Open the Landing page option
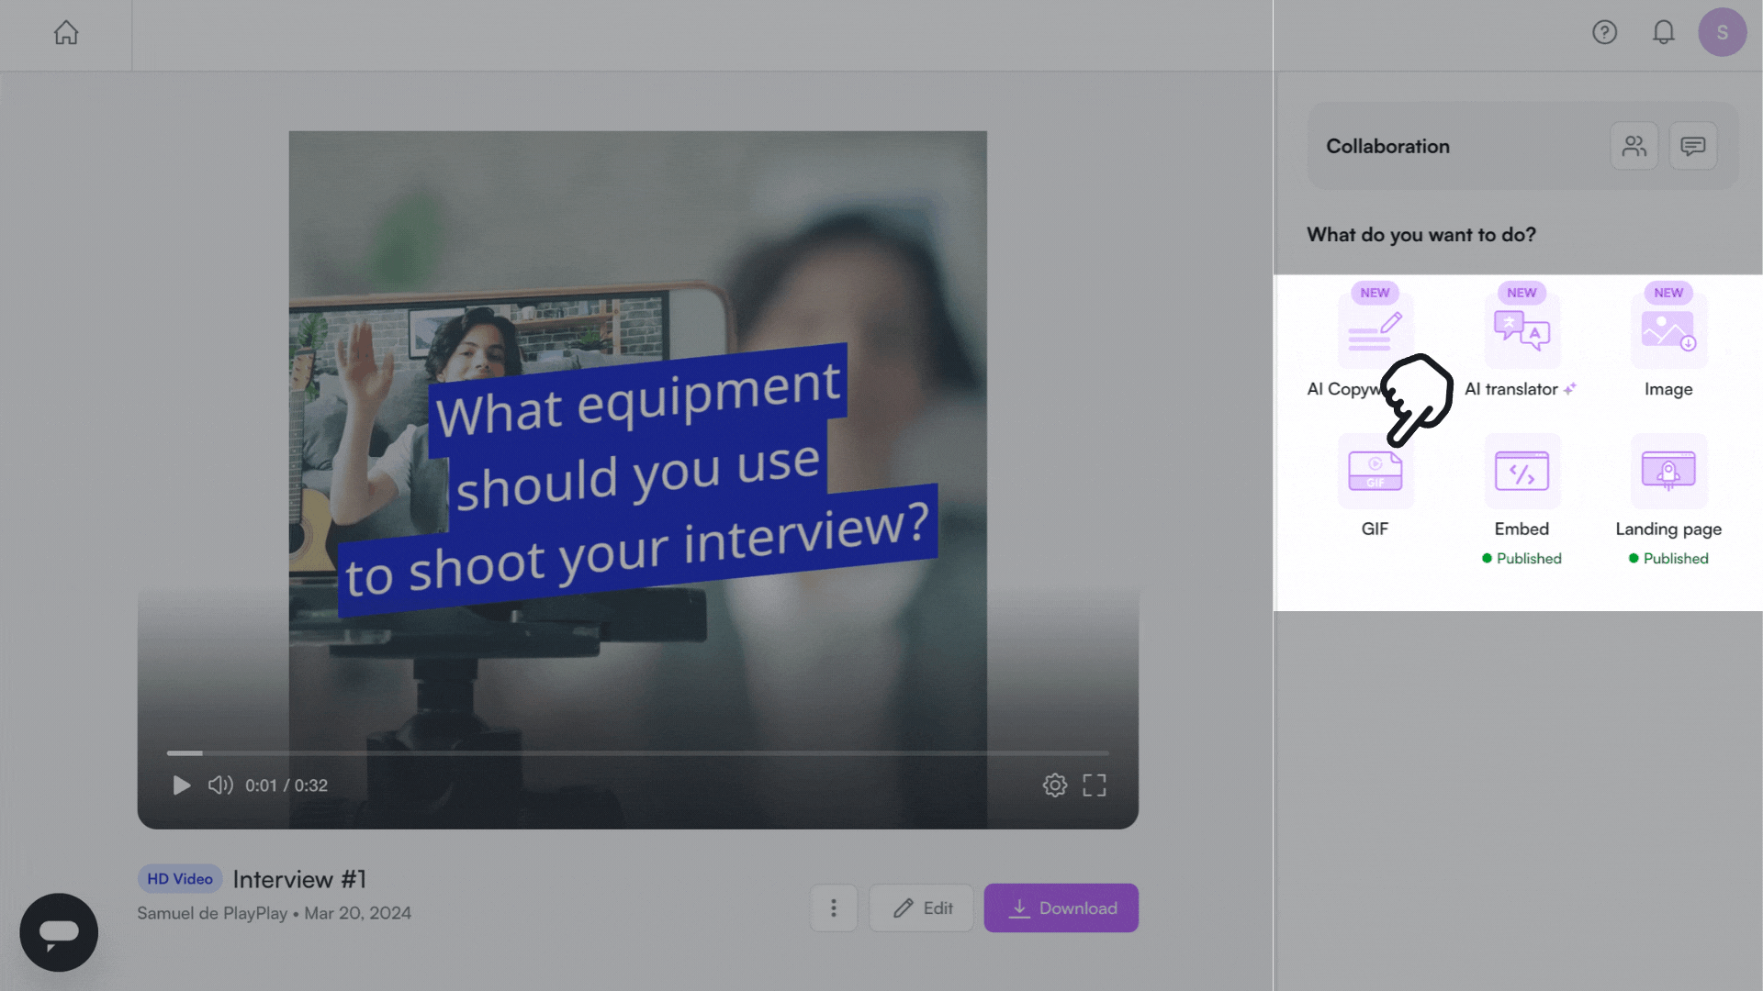The width and height of the screenshot is (1763, 991). [x=1668, y=471]
